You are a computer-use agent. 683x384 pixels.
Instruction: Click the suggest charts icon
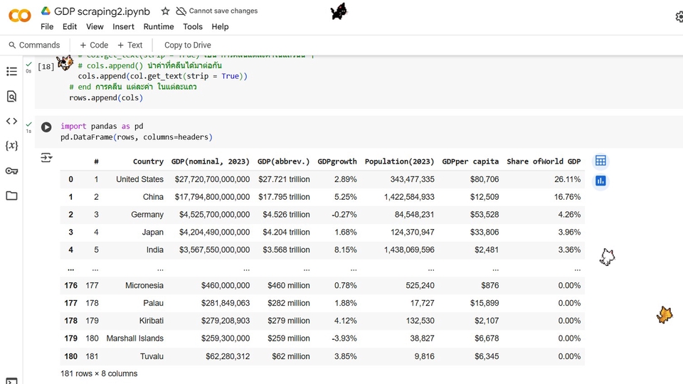coord(600,181)
